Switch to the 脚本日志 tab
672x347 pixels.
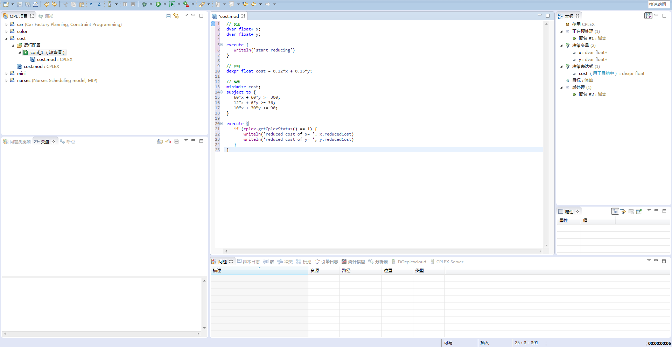click(248, 262)
